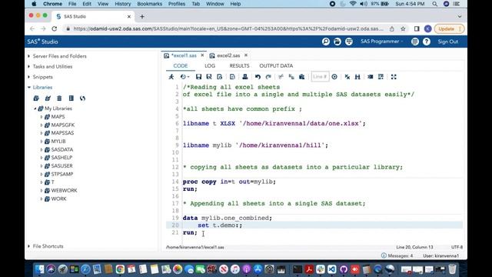Open a new Chrome tab

141,16
